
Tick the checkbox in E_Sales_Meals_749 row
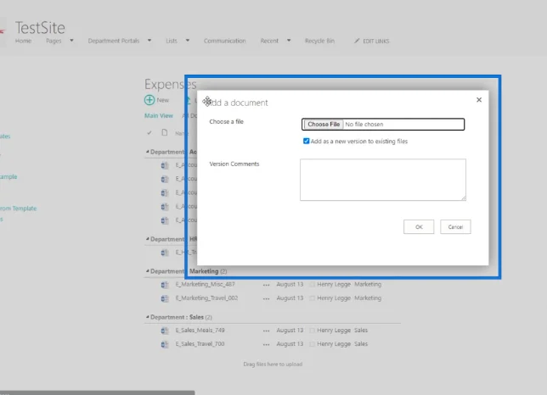pos(313,331)
